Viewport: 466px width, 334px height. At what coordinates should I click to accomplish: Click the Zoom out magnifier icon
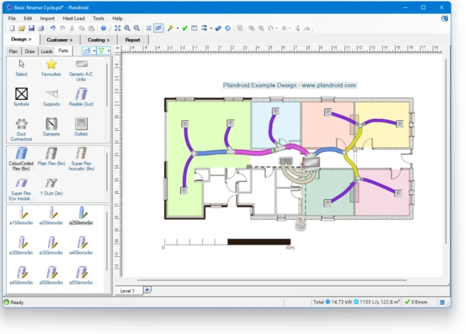point(137,28)
